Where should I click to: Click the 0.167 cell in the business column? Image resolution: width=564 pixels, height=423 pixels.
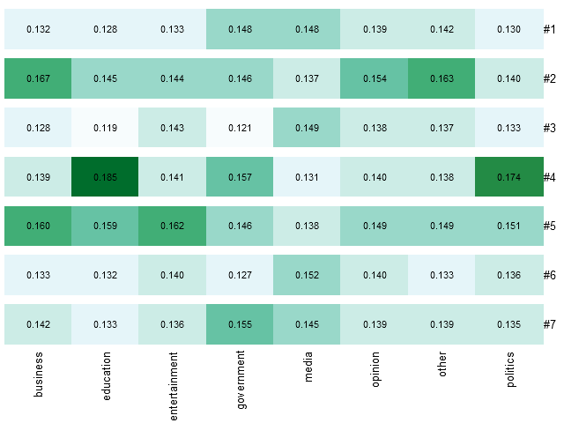(x=39, y=78)
